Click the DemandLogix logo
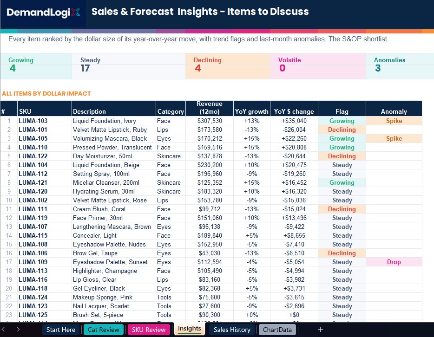This screenshot has height=337, width=434. pos(43,13)
